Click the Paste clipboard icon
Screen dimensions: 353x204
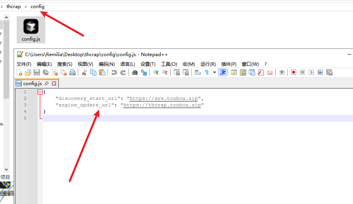pos(102,72)
